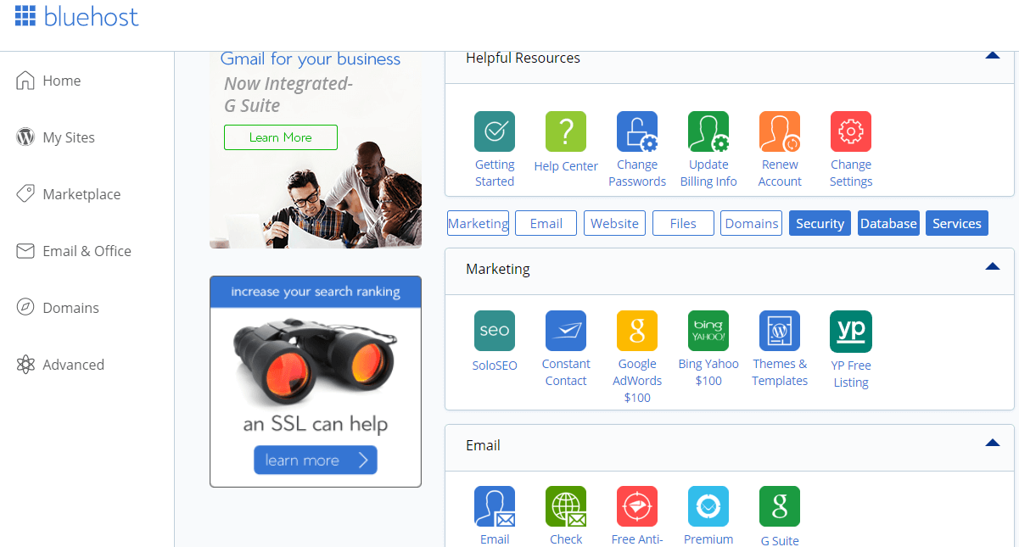Screen dimensions: 1019x547
Task: Click the Help Center text link
Action: pyautogui.click(x=566, y=166)
